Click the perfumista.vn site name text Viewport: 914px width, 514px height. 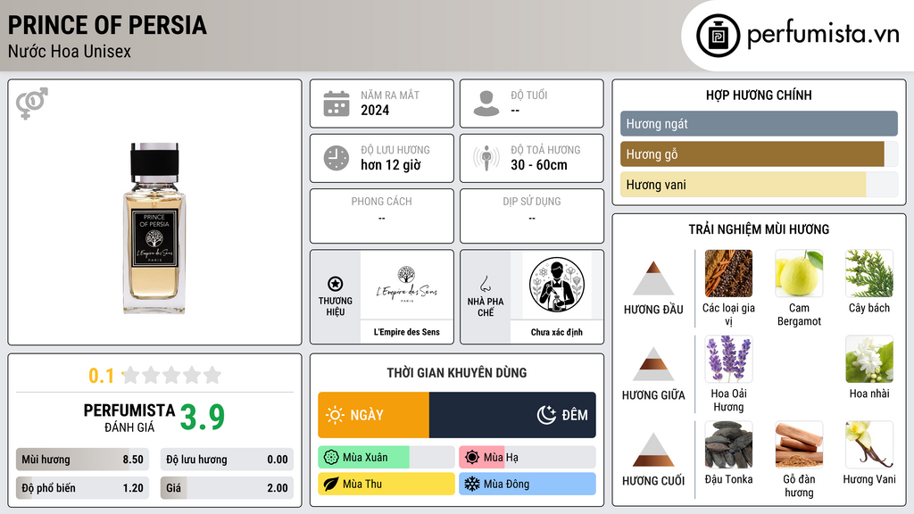pyautogui.click(x=823, y=35)
